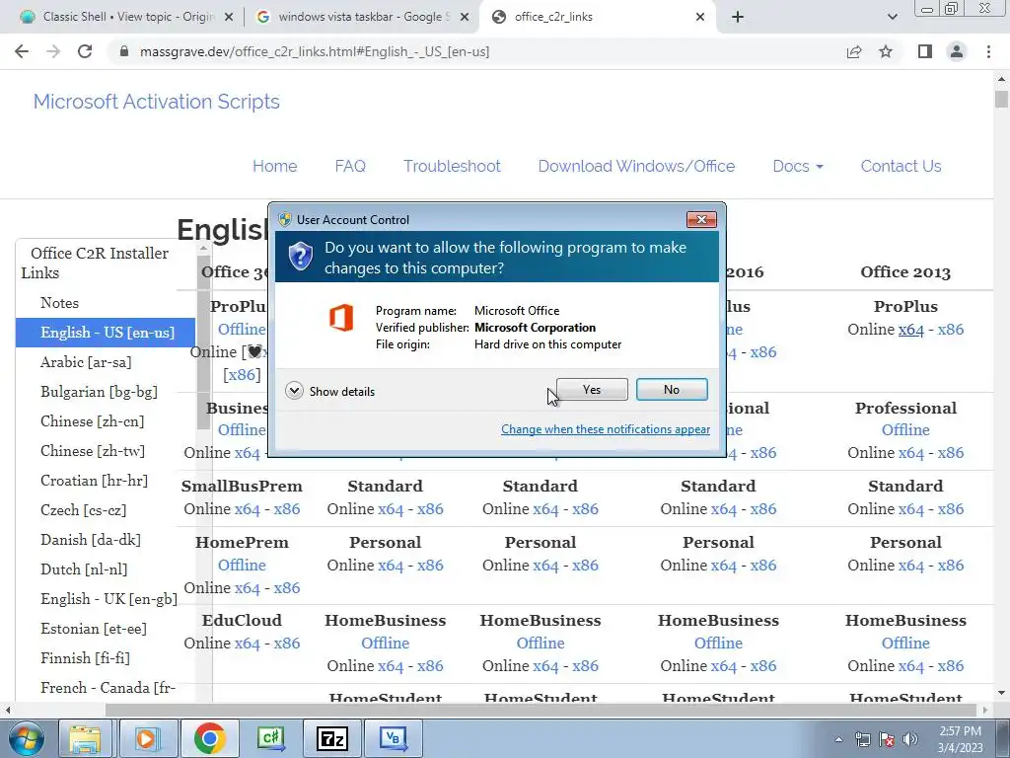Open the Chrome three-dot menu

click(988, 51)
